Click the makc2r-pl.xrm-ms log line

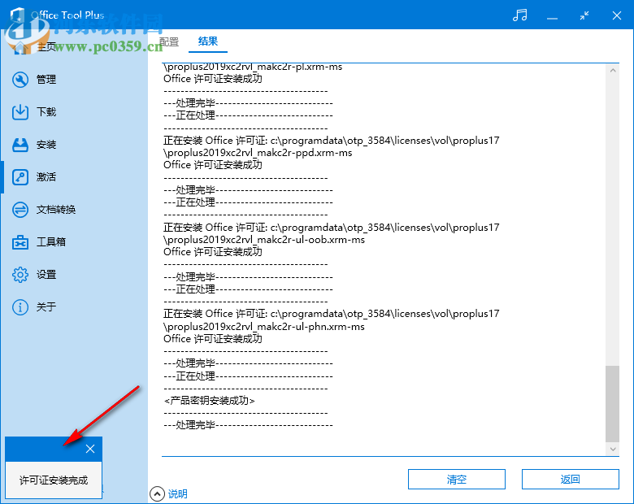253,67
